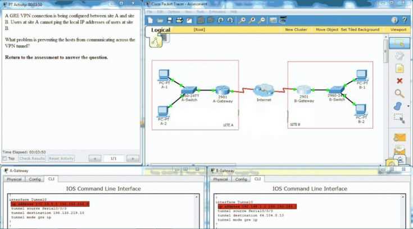
Task: Choose the Place Note tool
Action: 400,68
